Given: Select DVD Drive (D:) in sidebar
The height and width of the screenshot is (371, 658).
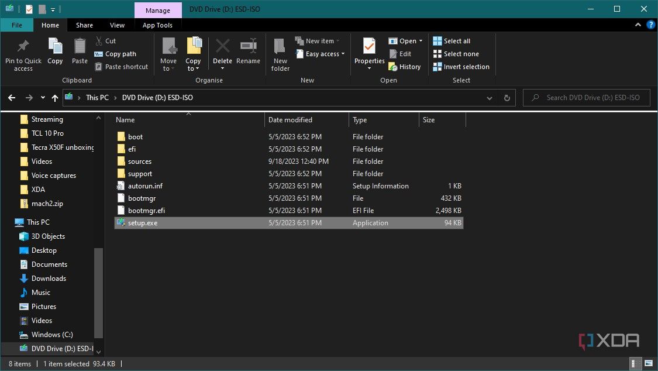Looking at the screenshot, I should click(x=57, y=348).
